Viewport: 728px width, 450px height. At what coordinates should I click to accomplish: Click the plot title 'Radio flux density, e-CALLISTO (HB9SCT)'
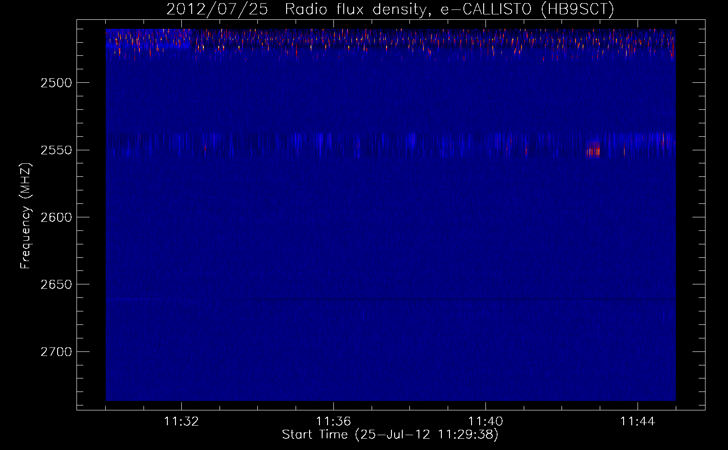[449, 9]
